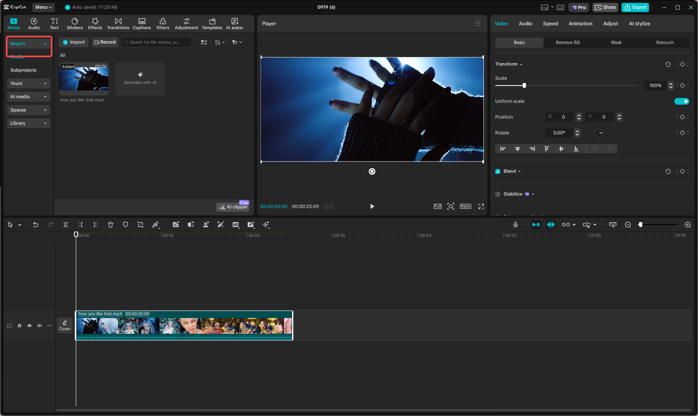The width and height of the screenshot is (698, 416).
Task: Expand the Library section
Action: 28,123
